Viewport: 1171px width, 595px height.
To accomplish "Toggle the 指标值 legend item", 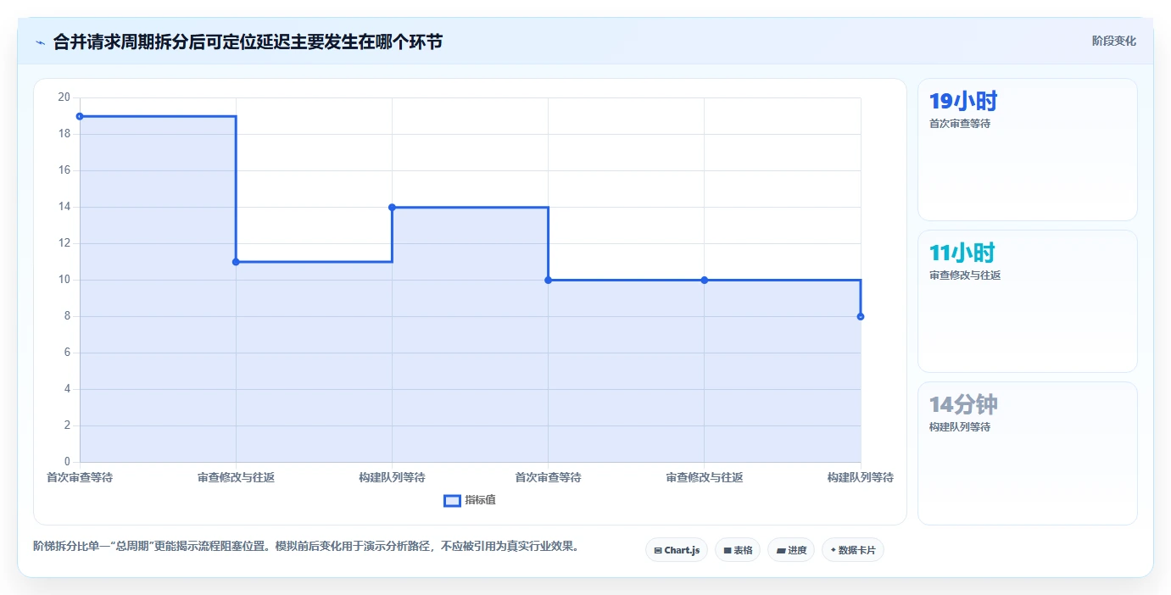I will pos(470,500).
